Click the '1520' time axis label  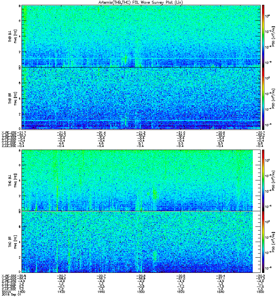(x=181, y=292)
